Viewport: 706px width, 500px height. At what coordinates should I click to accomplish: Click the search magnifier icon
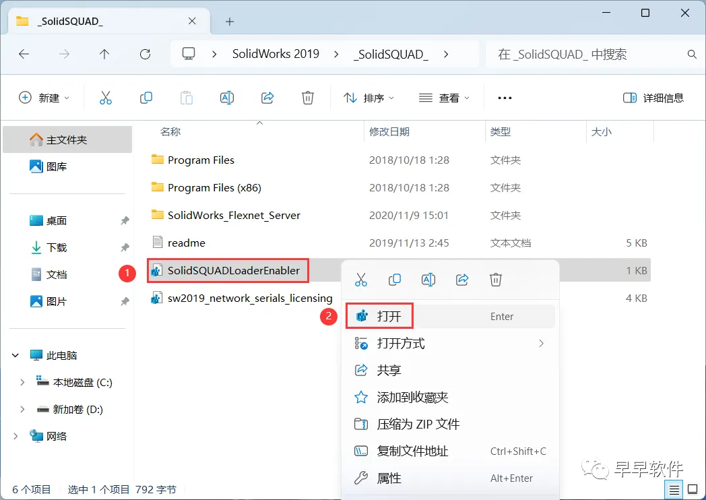[x=692, y=55]
